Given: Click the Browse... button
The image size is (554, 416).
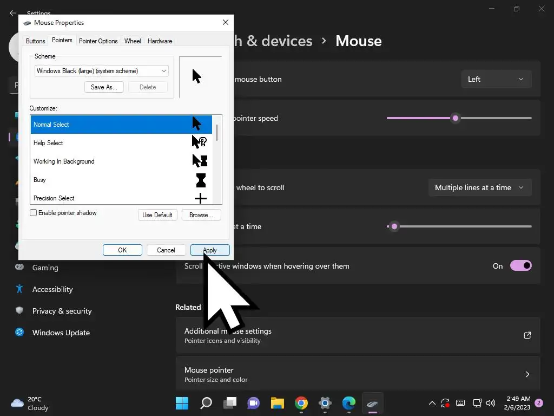Looking at the screenshot, I should 201,214.
